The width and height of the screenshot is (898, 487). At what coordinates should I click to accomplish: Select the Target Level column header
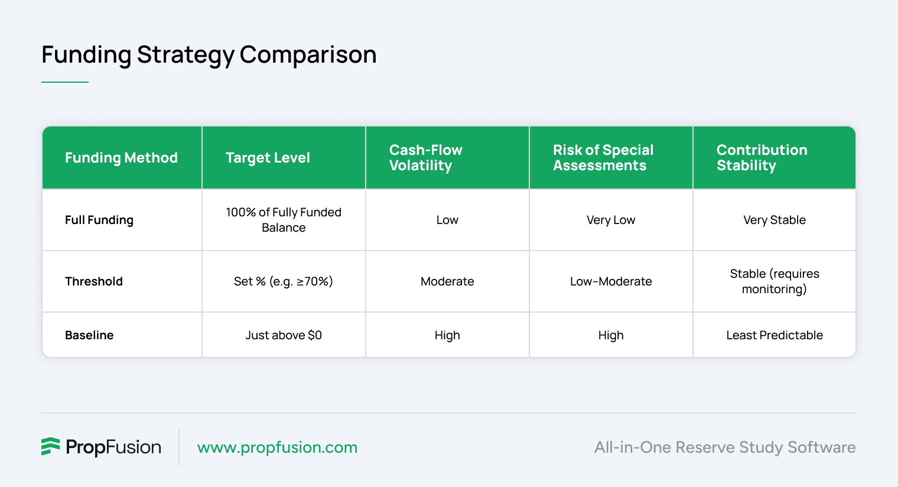point(268,158)
